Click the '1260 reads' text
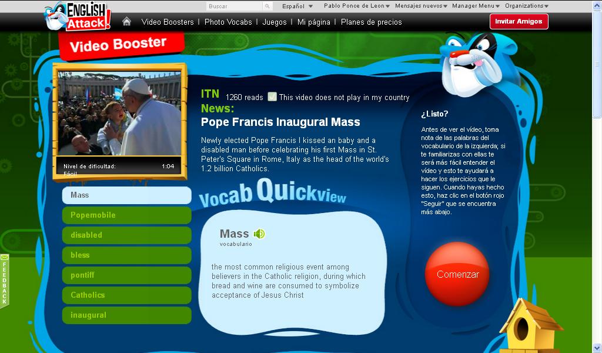602x353 pixels. 244,98
